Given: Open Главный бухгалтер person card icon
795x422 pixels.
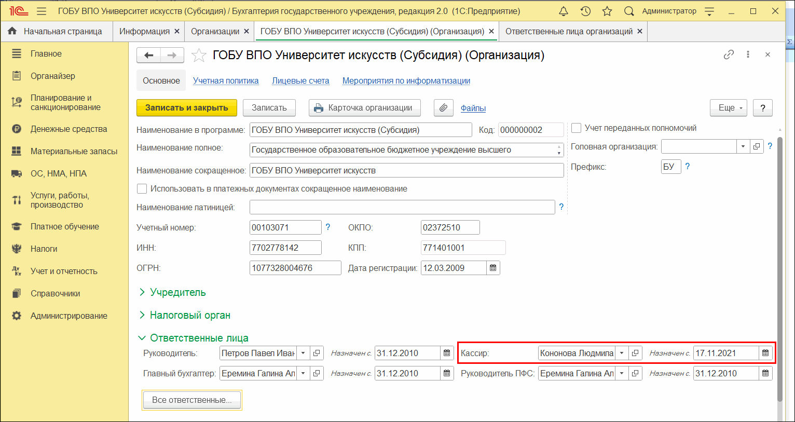Looking at the screenshot, I should click(317, 373).
